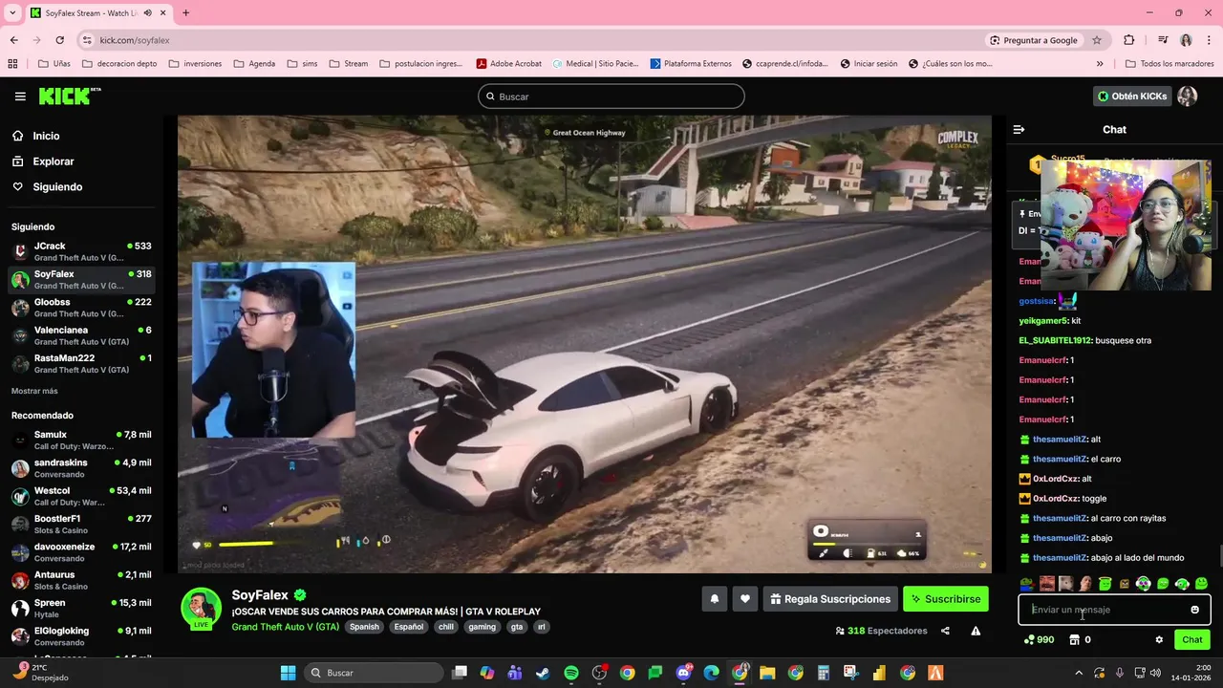Open Chrome extensions puzzle icon
Image resolution: width=1223 pixels, height=688 pixels.
click(1129, 40)
